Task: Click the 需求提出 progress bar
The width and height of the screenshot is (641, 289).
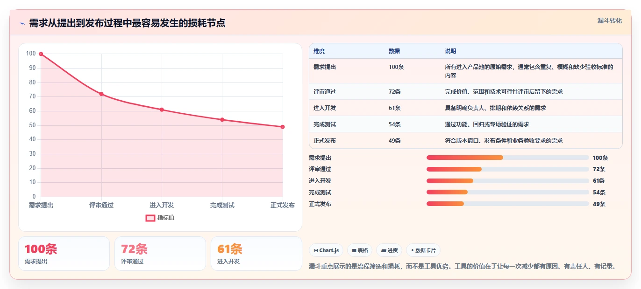Action: 507,158
